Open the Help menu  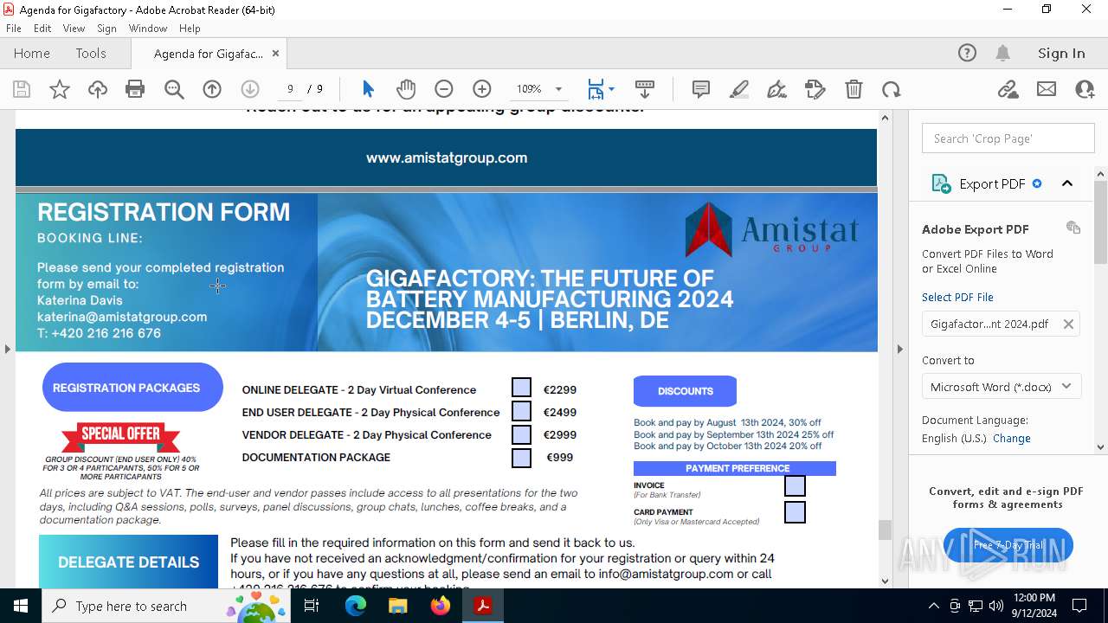190,29
